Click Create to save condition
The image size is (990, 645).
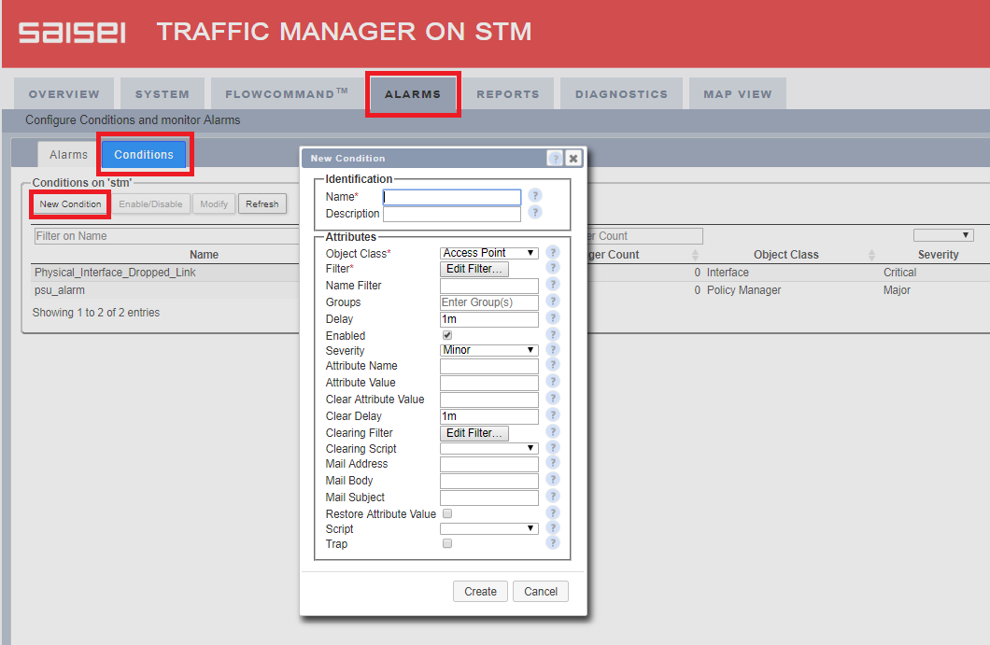(480, 592)
